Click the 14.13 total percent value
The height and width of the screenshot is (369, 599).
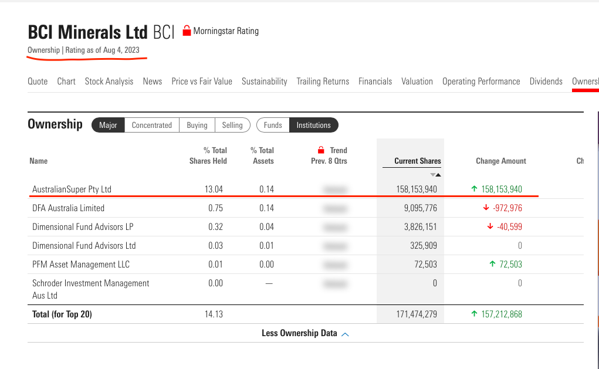tap(214, 314)
